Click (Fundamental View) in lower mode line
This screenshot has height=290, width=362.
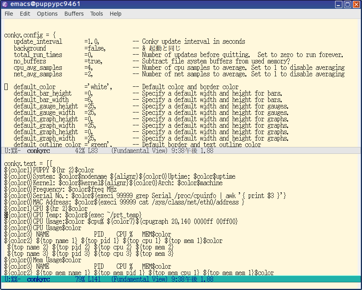[x=139, y=280]
